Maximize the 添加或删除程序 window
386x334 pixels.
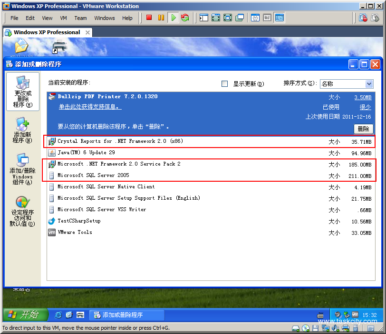click(x=364, y=65)
